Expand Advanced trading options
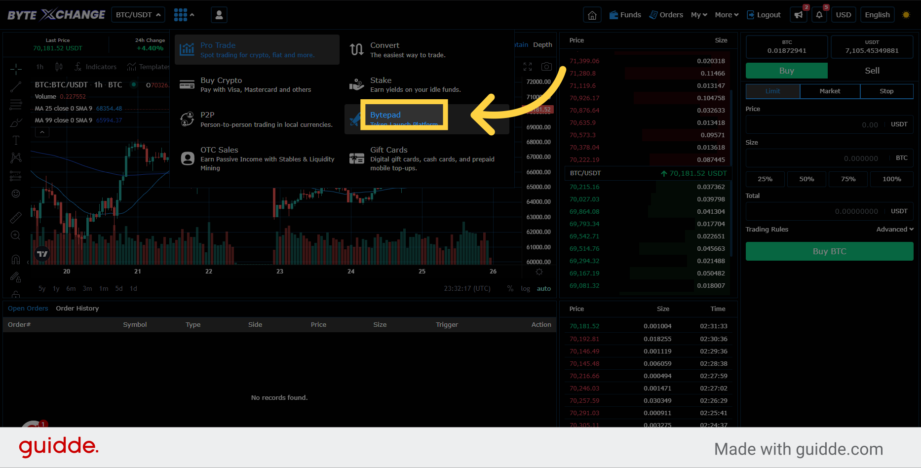921x468 pixels. [x=895, y=229]
